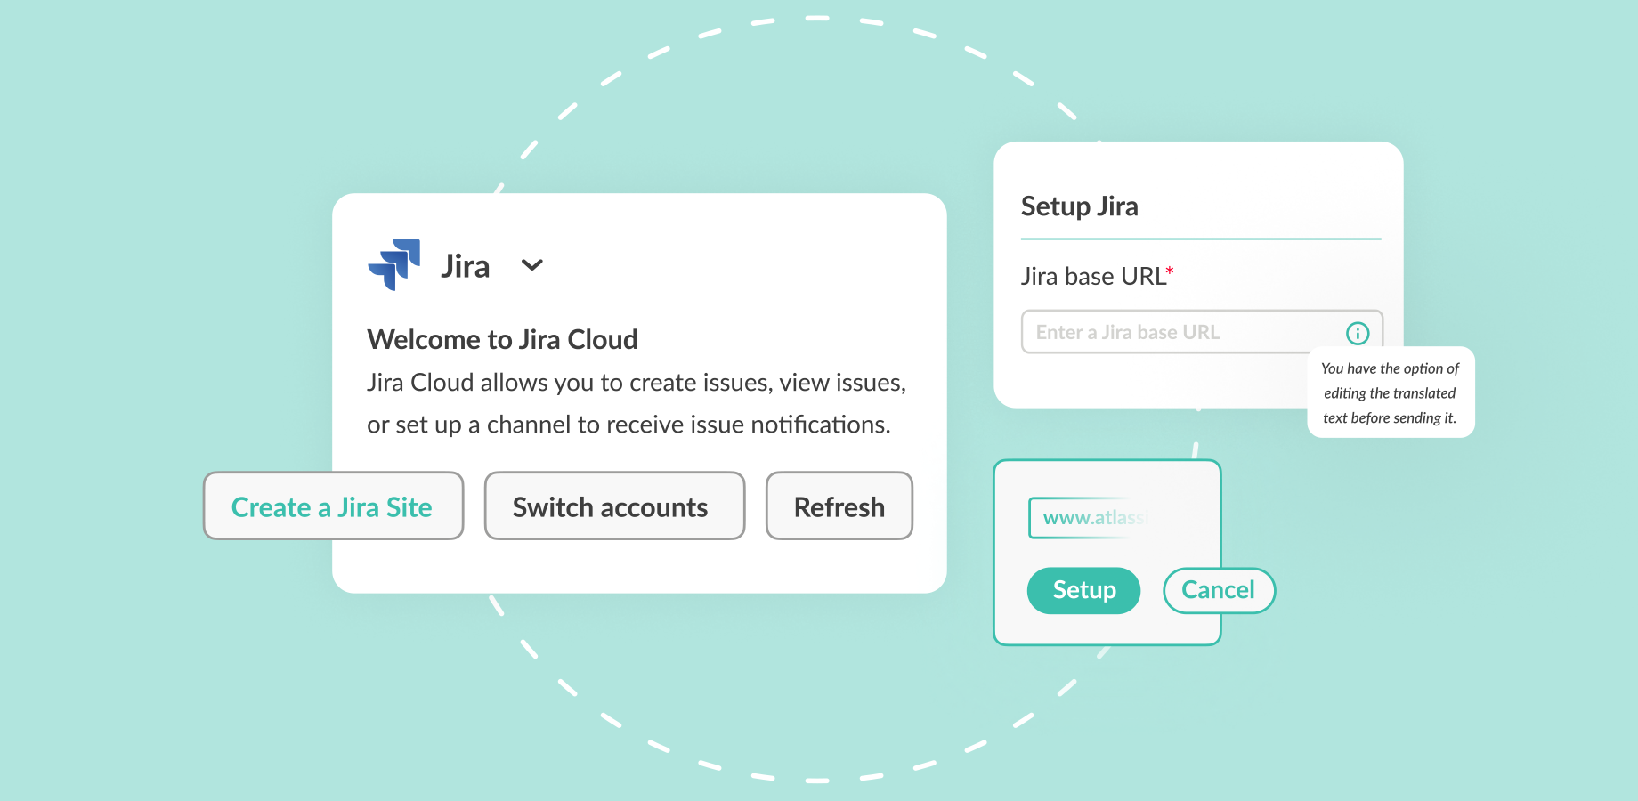
Task: Click the Create a Jira Site button
Action: coord(333,506)
